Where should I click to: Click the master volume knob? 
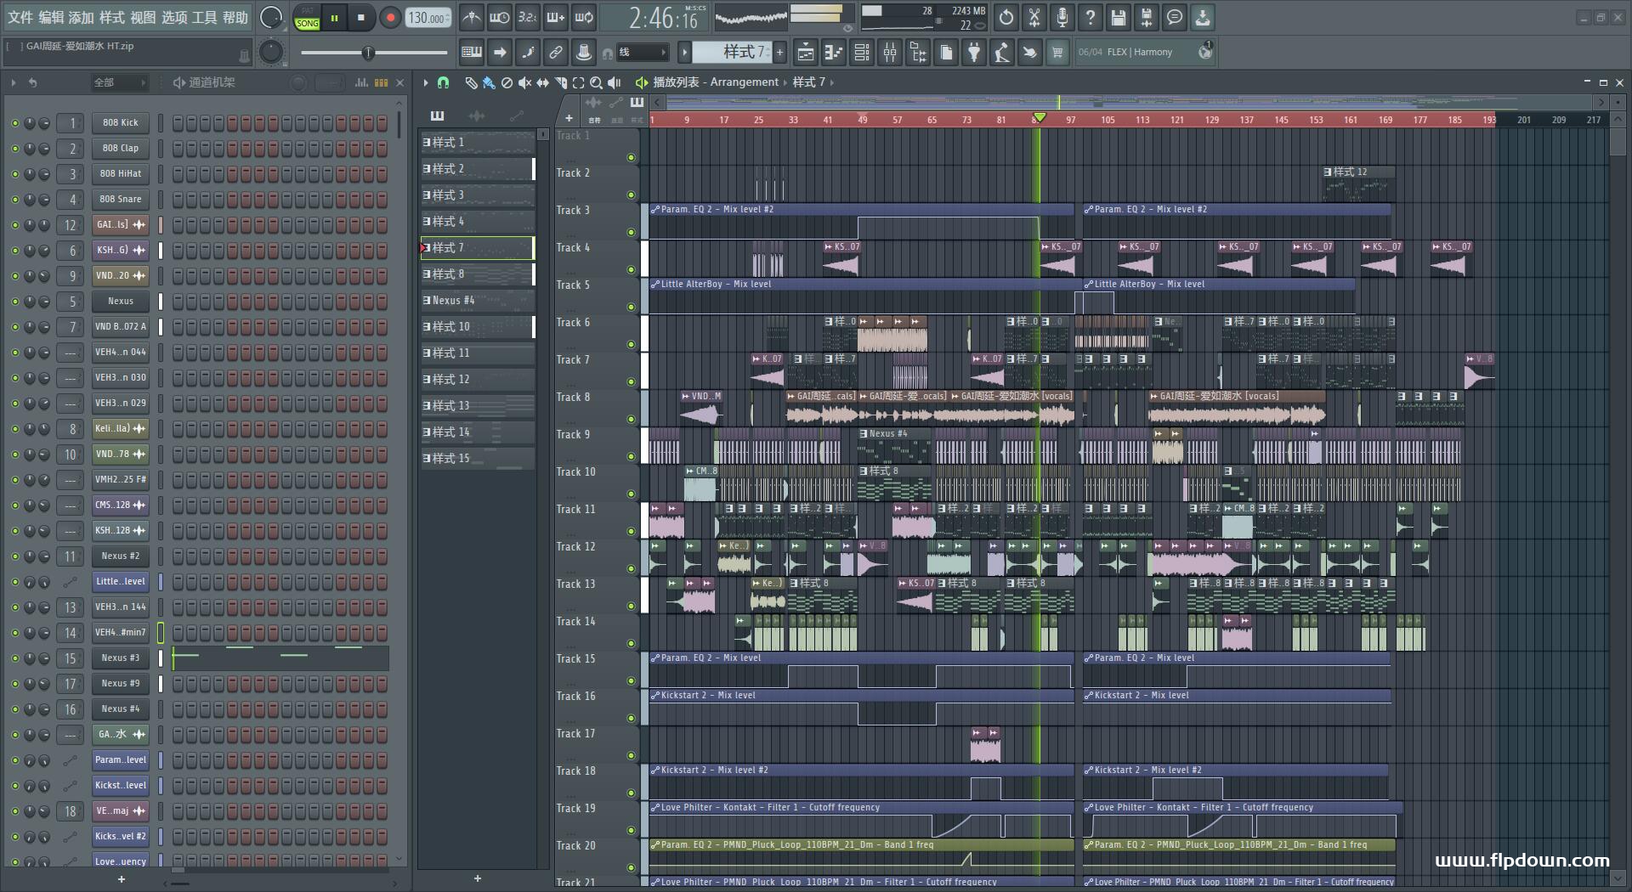(x=270, y=17)
